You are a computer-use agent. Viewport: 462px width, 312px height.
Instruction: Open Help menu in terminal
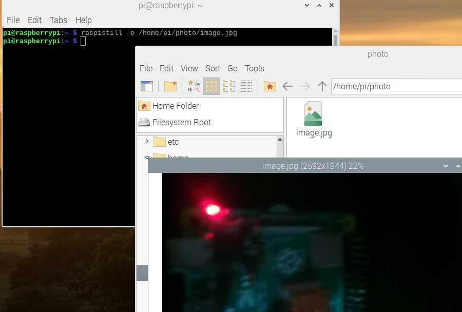tap(83, 20)
